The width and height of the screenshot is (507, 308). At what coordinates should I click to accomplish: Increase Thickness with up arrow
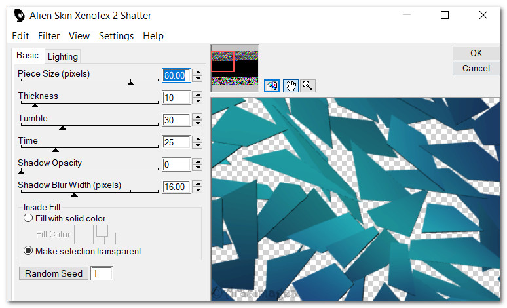[x=198, y=94]
